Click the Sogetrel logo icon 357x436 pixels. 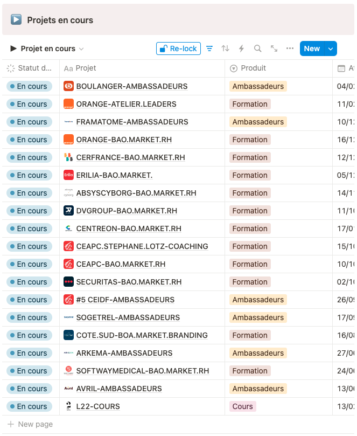68,317
